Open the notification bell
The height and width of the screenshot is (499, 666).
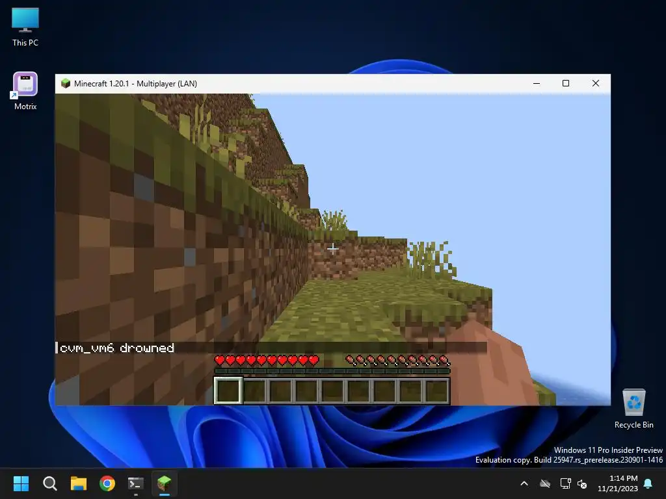click(648, 483)
